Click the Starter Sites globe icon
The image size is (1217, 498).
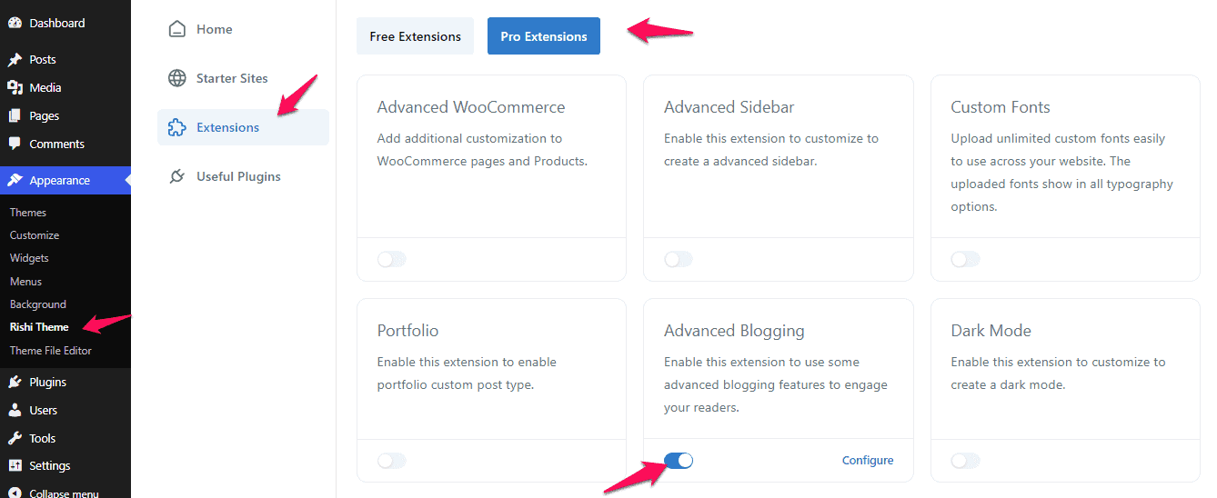click(177, 78)
